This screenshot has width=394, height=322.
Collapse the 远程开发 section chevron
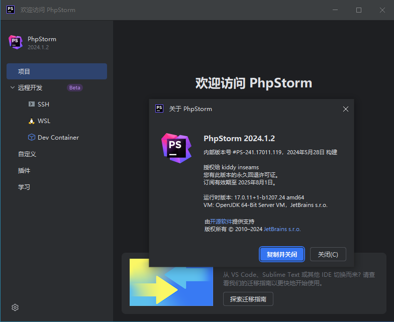coord(12,87)
